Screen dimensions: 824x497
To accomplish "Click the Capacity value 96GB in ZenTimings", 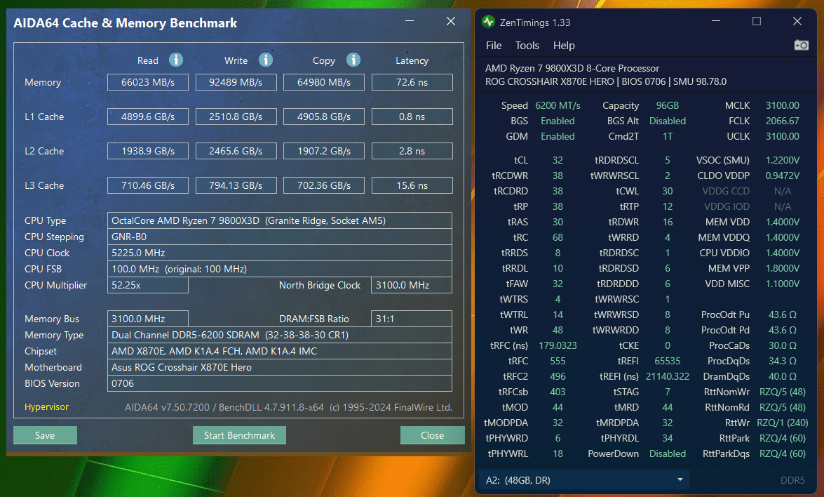I will (668, 105).
